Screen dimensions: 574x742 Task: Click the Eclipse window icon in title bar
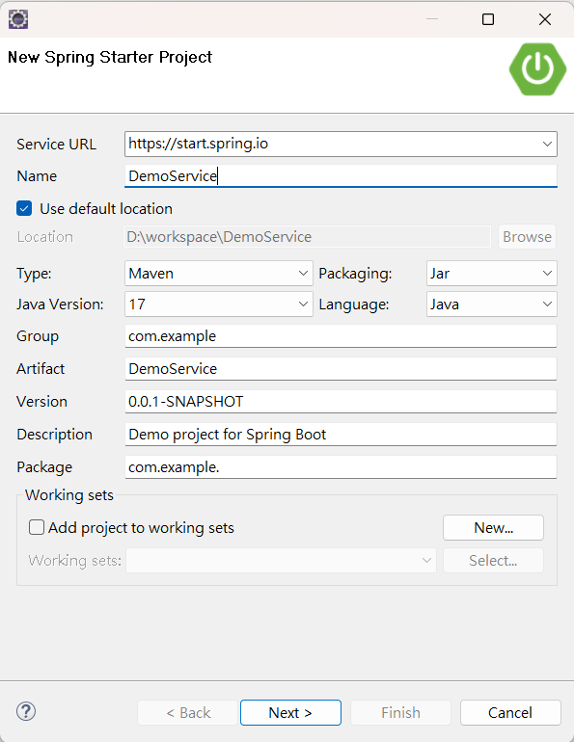[18, 19]
